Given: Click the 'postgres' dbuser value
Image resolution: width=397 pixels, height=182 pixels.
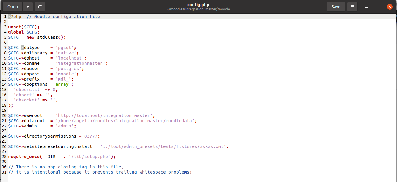Looking at the screenshot, I should [69, 69].
